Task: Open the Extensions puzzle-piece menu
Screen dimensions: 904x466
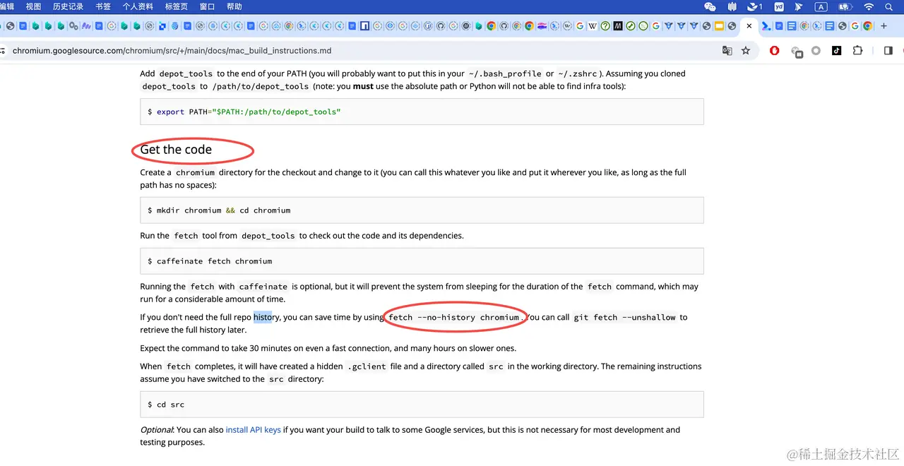Action: [x=857, y=51]
